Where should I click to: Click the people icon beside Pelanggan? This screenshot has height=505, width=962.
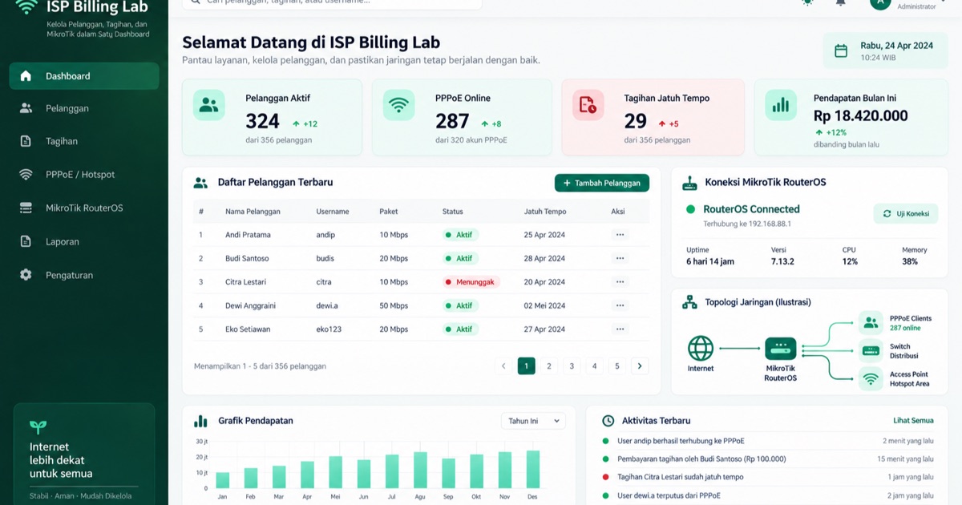[x=26, y=108]
